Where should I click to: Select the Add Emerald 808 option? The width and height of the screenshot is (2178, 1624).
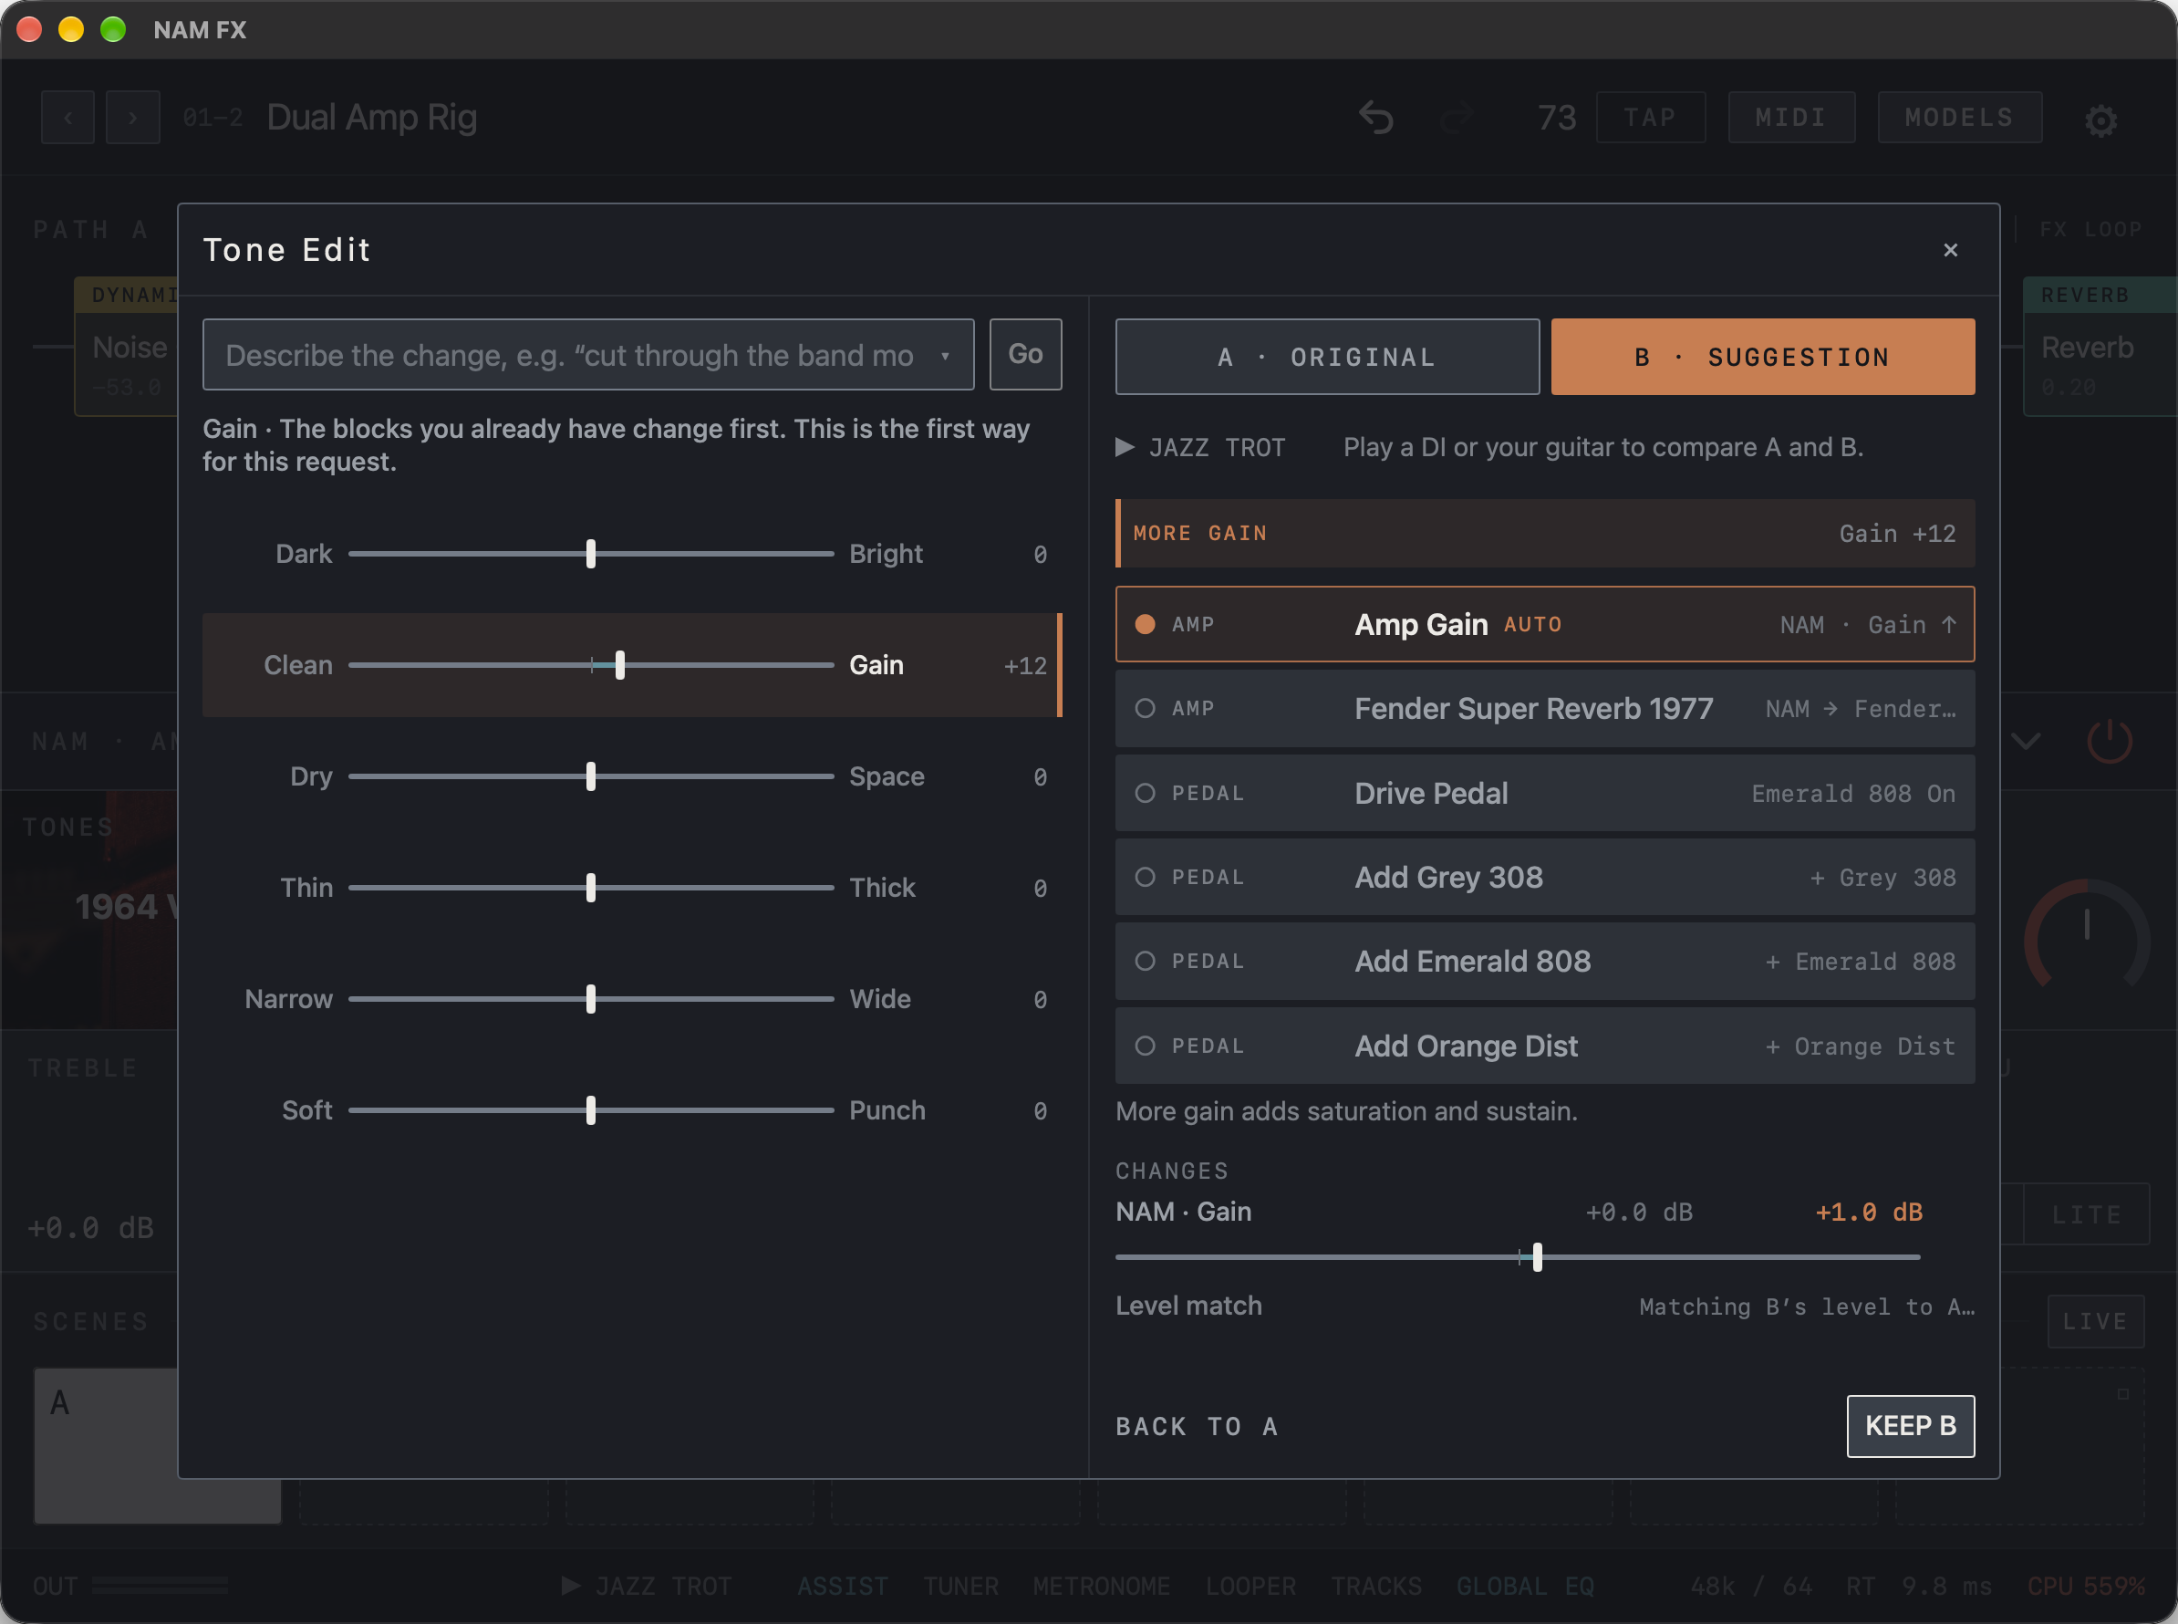(1545, 962)
